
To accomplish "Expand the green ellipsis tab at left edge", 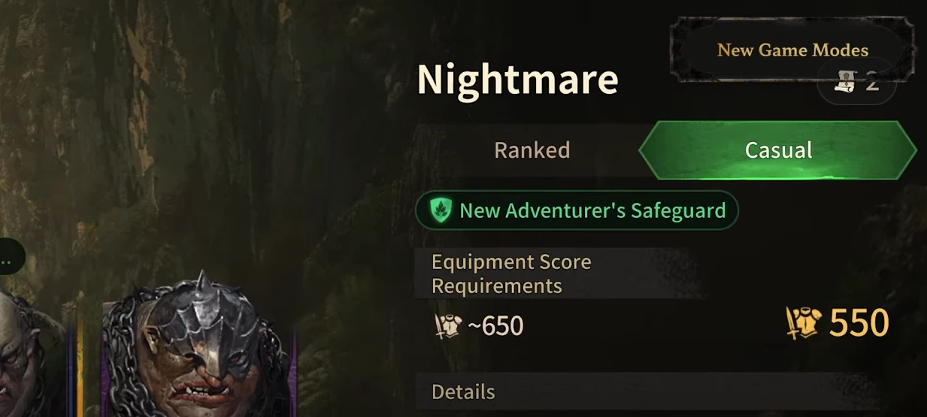I will pyautogui.click(x=12, y=256).
